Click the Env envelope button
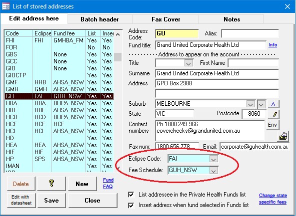This screenshot has width=296, height=216. 272,125
